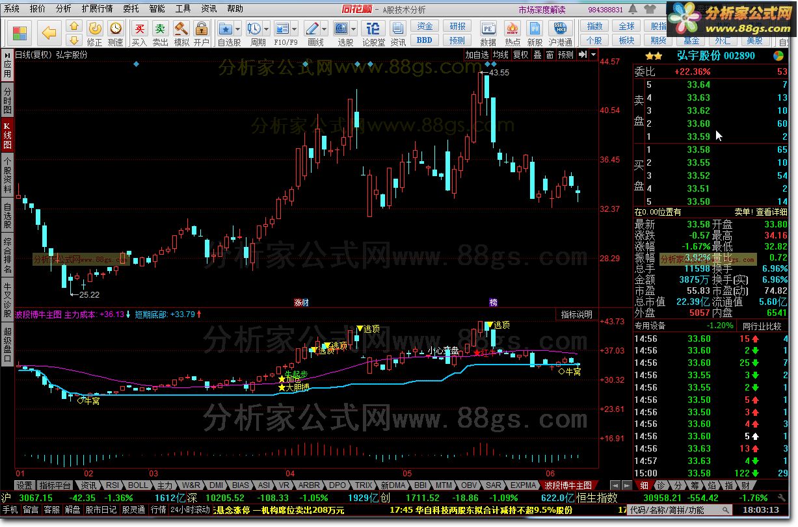Image resolution: width=798 pixels, height=527 pixels.
Task: Click 卖单!查看详细 link
Action: tap(761, 212)
